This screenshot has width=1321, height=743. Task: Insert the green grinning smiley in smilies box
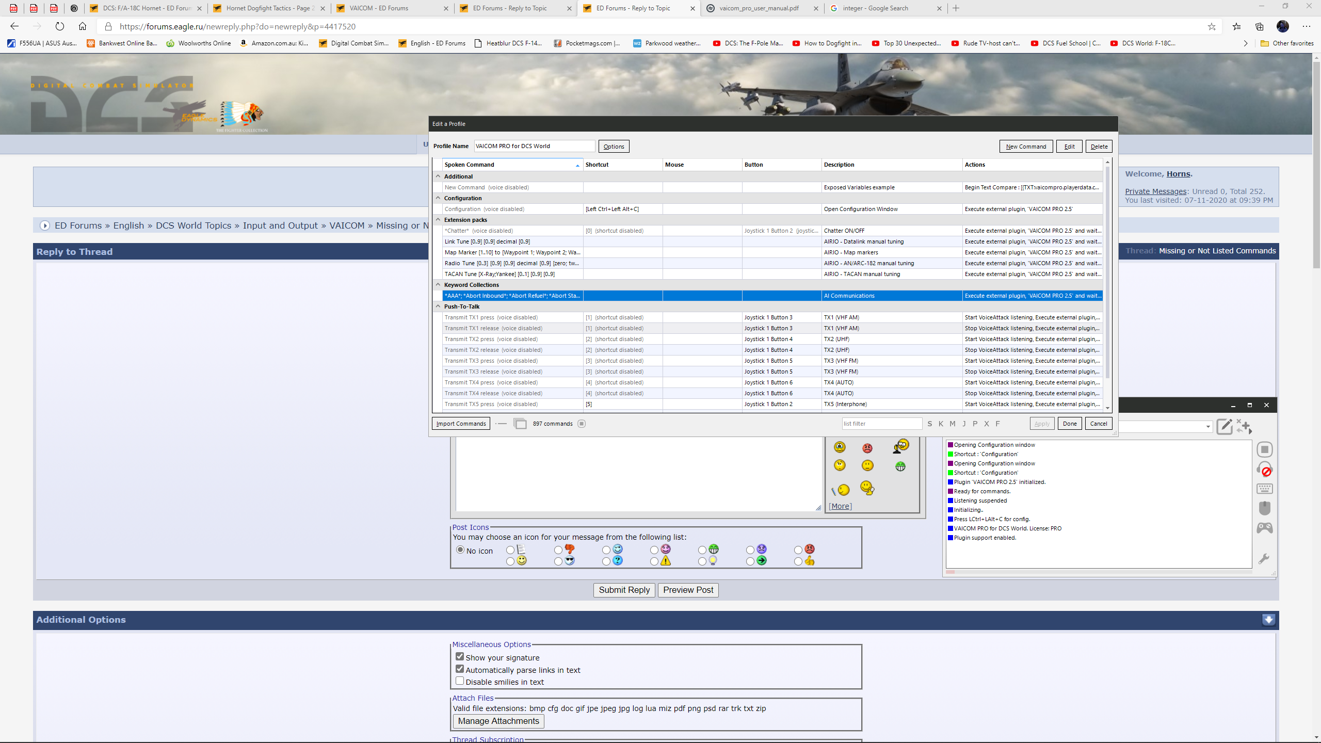[900, 466]
